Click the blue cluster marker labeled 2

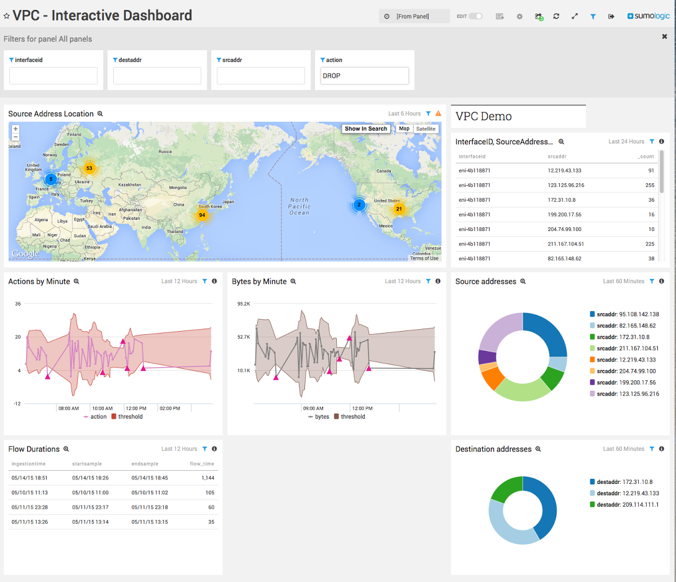coord(359,205)
